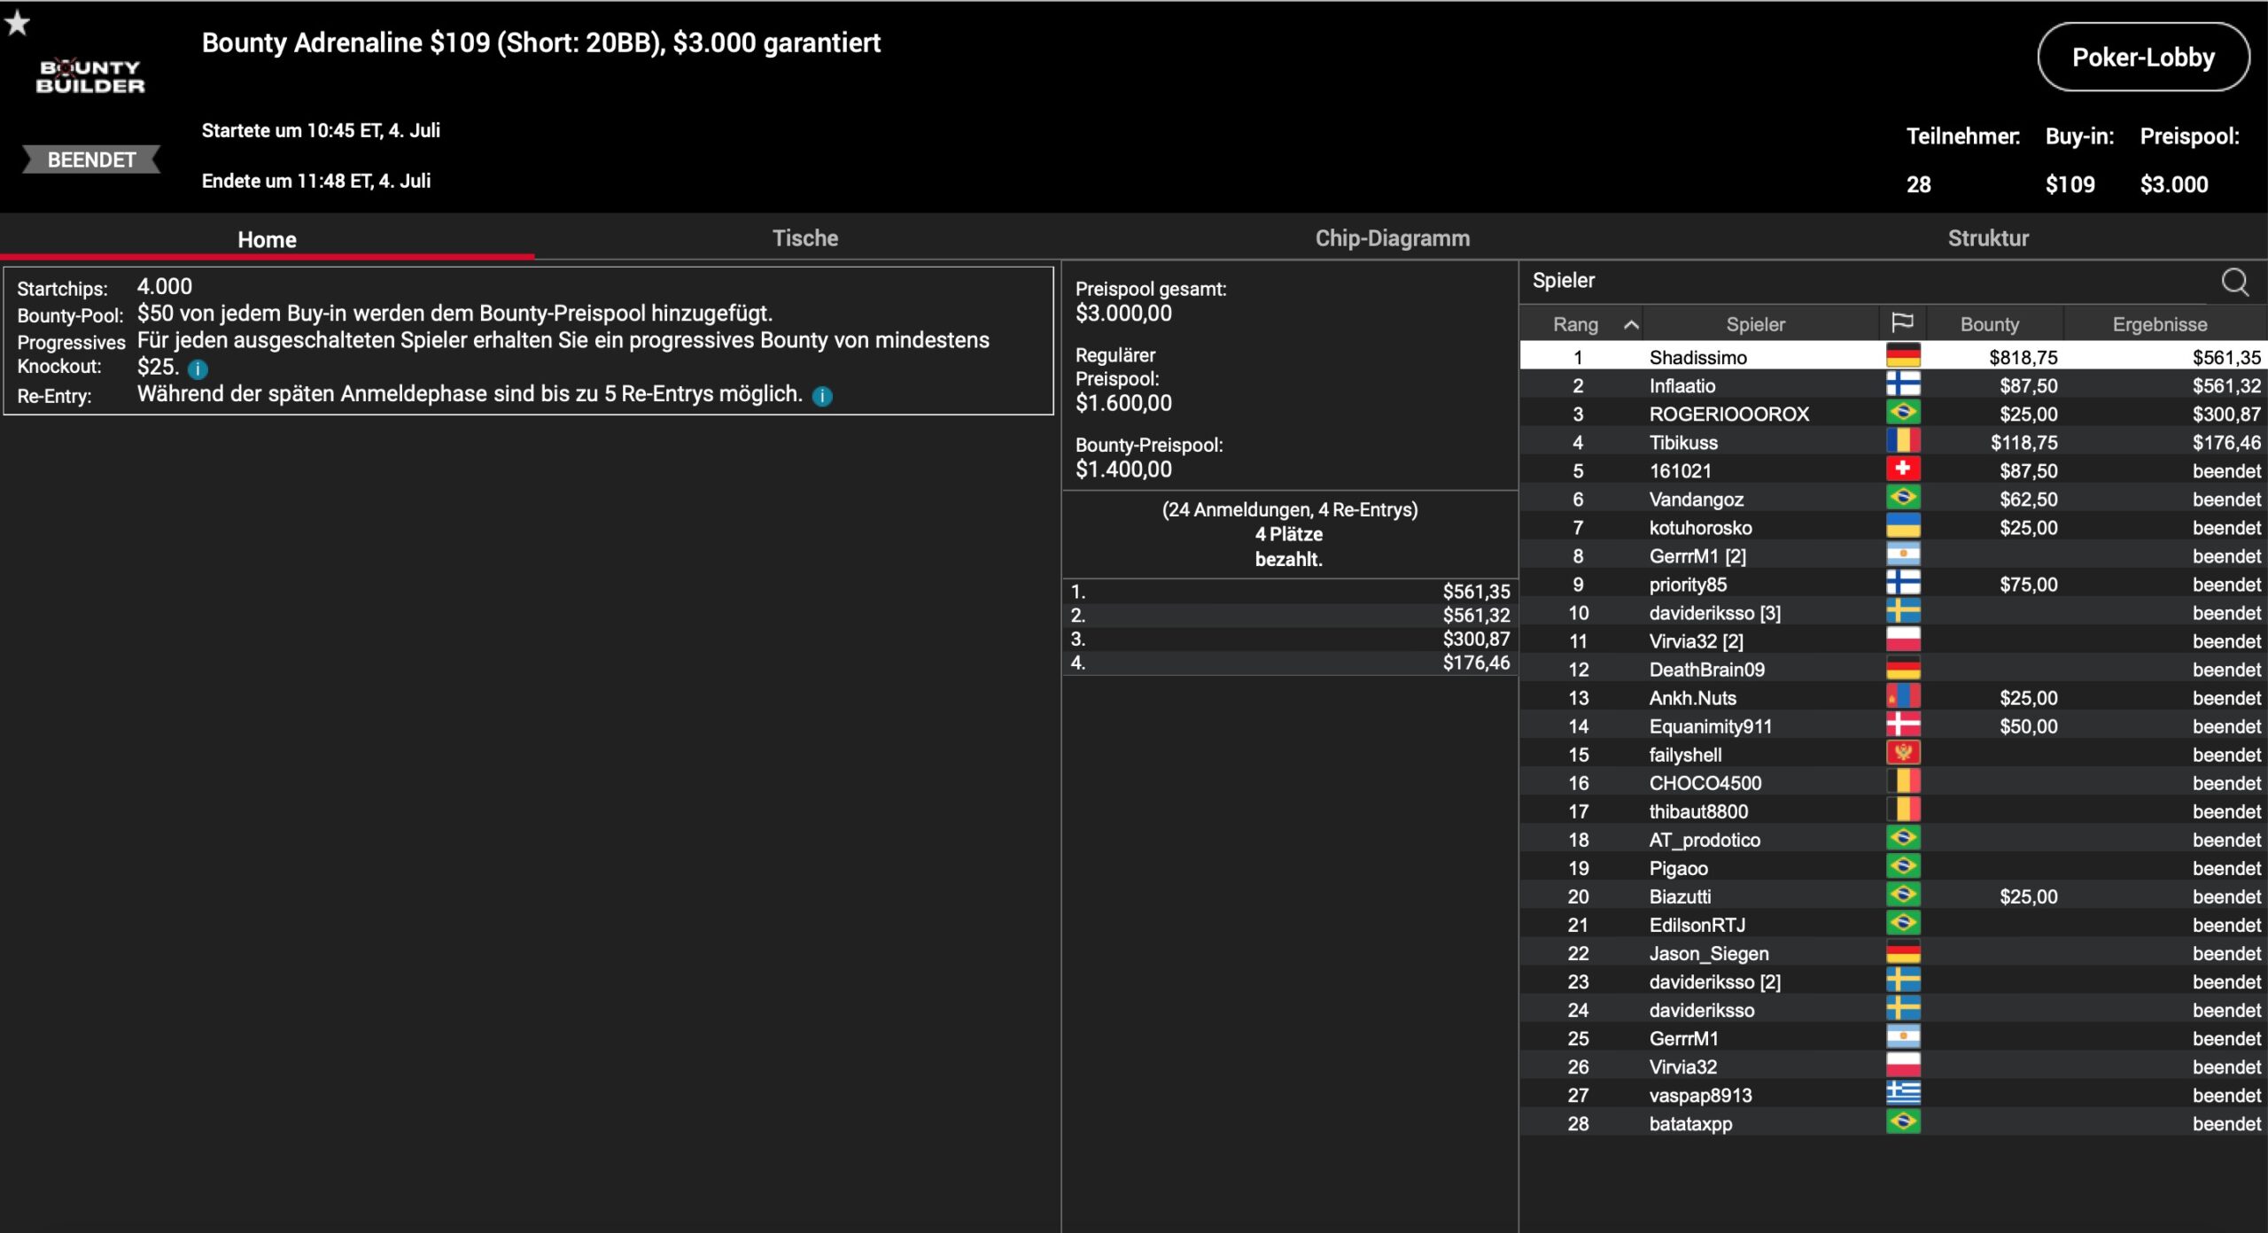Toggle Rang column sort arrow

pos(1630,325)
